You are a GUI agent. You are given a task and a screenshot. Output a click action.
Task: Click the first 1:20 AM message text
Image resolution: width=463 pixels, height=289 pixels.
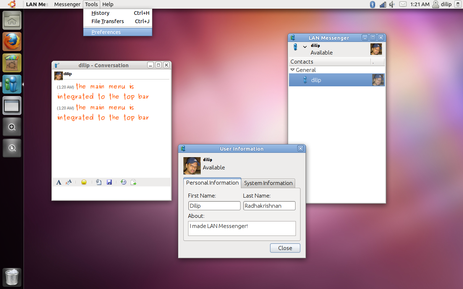click(103, 91)
